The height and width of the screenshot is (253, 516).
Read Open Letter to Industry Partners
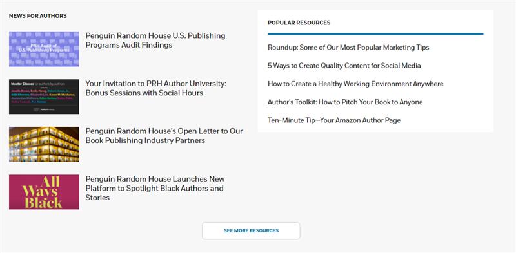tap(164, 136)
